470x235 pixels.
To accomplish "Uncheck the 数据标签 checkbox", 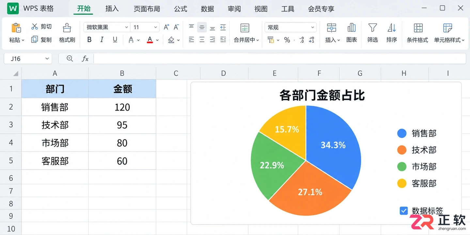I will click(x=404, y=211).
